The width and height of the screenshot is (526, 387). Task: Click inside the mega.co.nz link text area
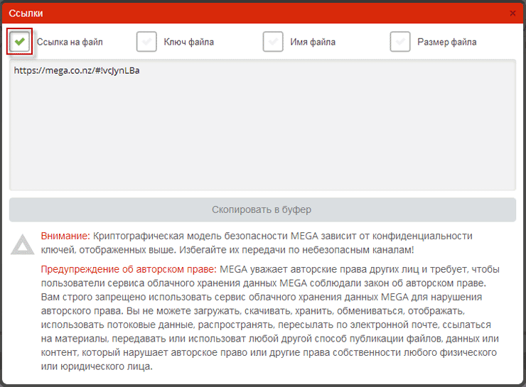[x=262, y=125]
